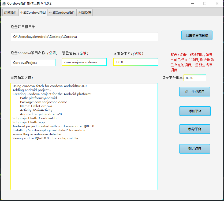Select the package name field com.senjoeson.demo
Image resolution: width=224 pixels, height=201 pixels.
pos(84,61)
